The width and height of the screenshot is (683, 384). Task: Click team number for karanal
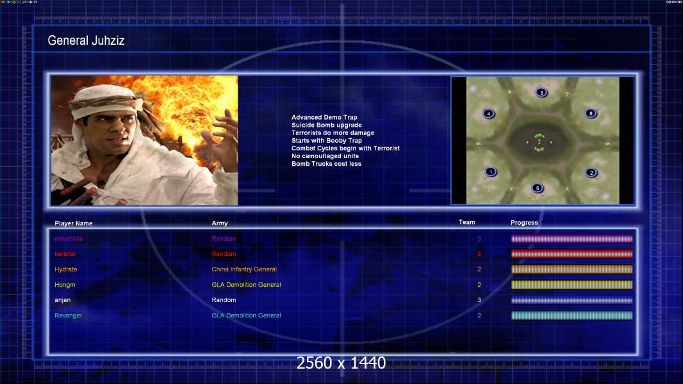pyautogui.click(x=479, y=254)
